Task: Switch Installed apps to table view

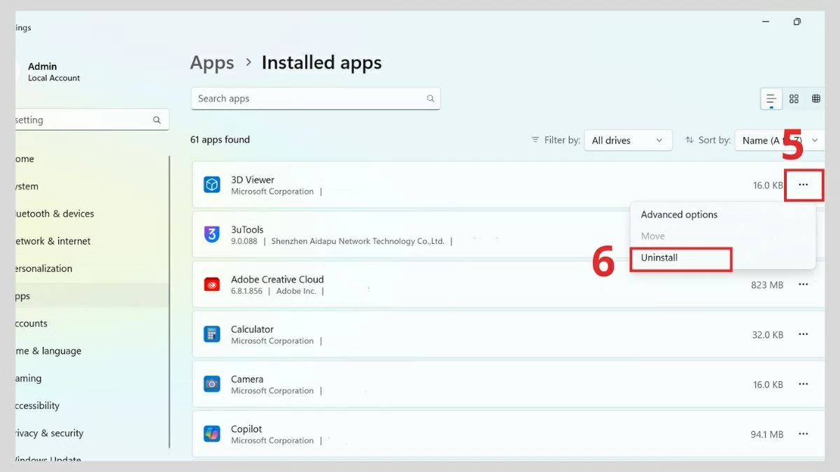Action: tap(816, 99)
